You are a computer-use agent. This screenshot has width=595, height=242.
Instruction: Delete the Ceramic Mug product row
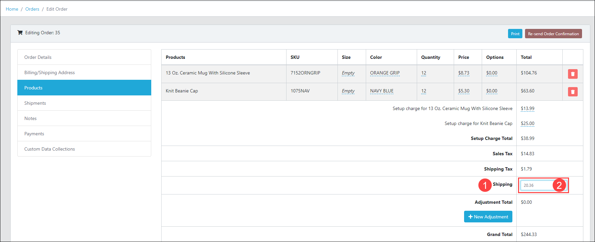click(x=573, y=74)
